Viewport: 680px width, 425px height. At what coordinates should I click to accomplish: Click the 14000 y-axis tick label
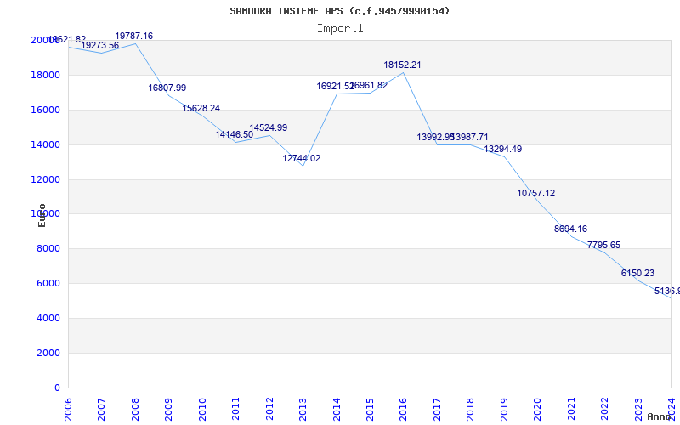(x=46, y=144)
